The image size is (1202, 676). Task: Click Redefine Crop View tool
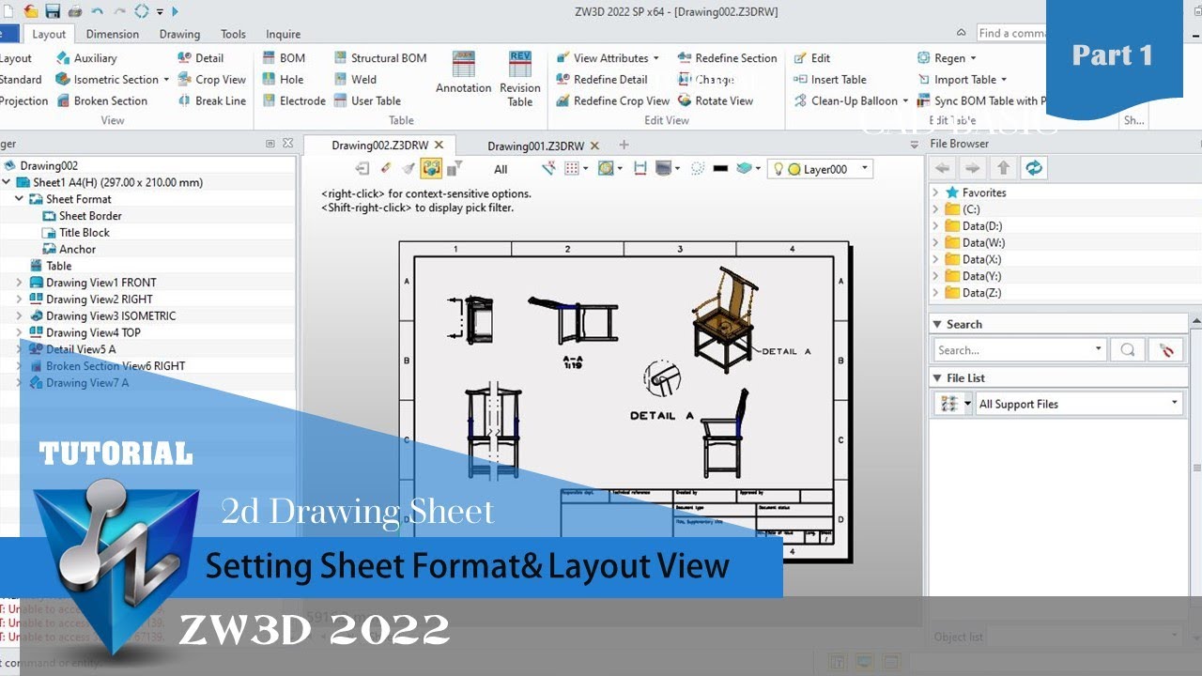tap(612, 101)
